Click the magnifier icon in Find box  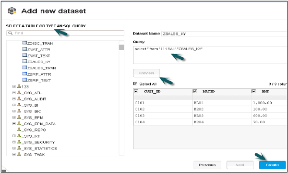point(11,33)
